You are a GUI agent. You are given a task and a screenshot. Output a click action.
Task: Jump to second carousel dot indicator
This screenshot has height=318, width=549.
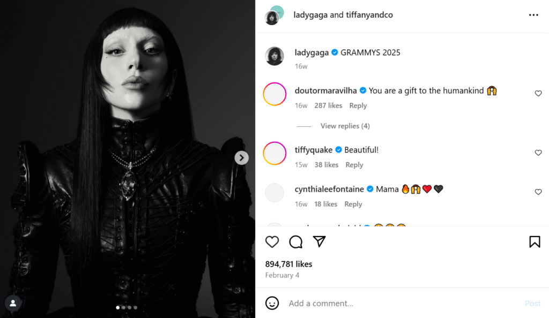pos(123,307)
